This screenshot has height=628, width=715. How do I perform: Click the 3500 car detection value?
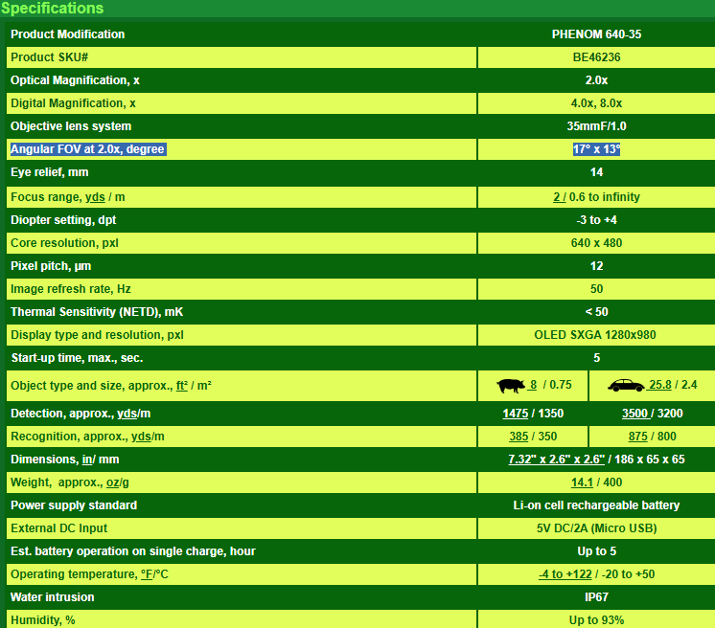[636, 414]
